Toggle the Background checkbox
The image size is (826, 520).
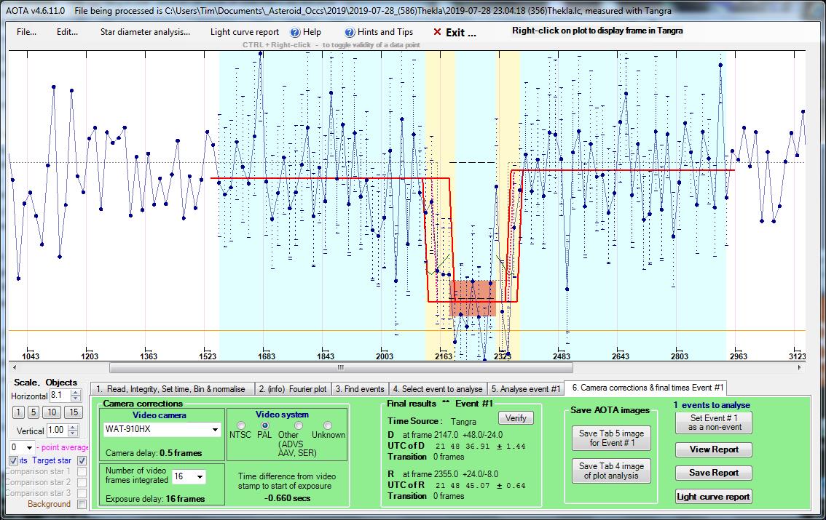(82, 504)
